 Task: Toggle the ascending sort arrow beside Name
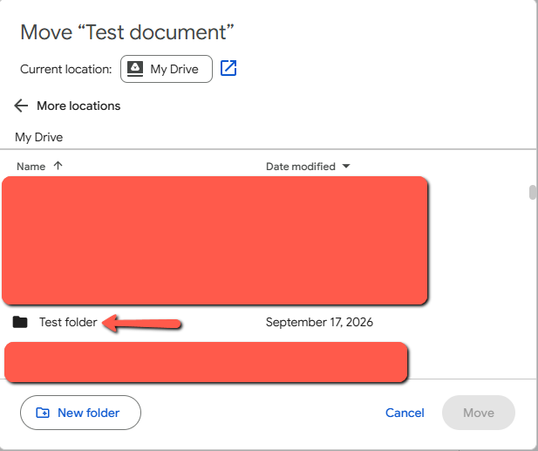[x=58, y=166]
